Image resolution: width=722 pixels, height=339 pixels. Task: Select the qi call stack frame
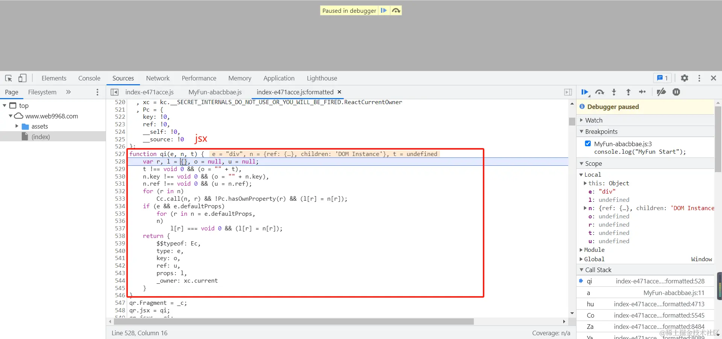(x=645, y=281)
